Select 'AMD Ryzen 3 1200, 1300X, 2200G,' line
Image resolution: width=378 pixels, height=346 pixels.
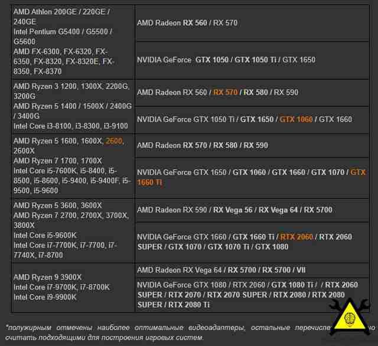point(71,86)
